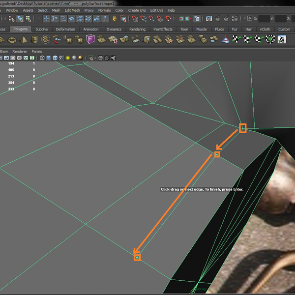Toggle construction history icon
Viewport: 295px width, 295px height.
click(197, 19)
